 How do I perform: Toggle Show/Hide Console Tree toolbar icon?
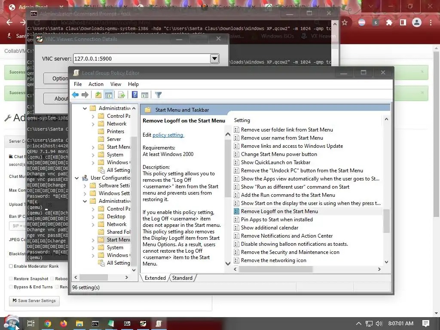[109, 95]
